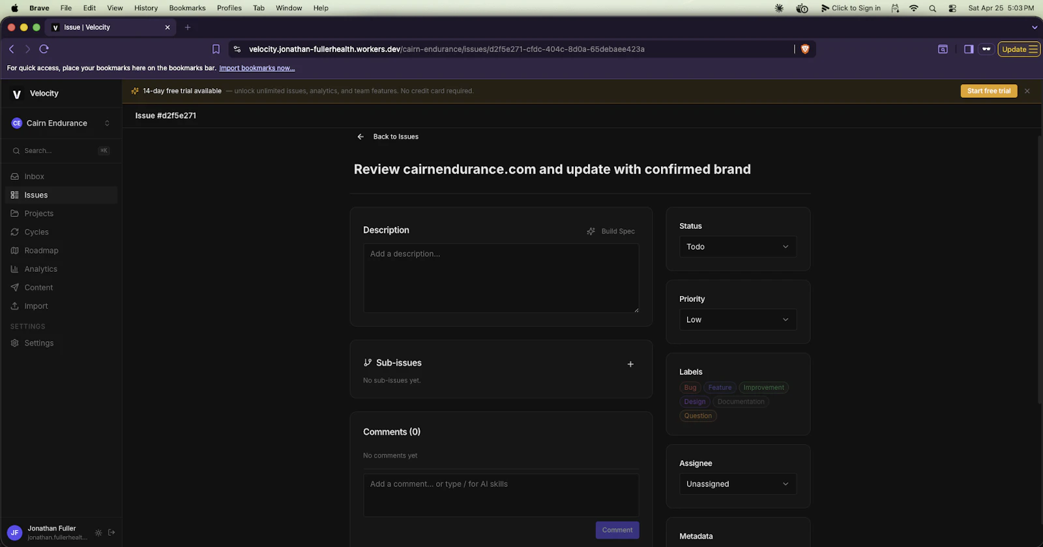This screenshot has height=547, width=1043.
Task: Open the tab search chevron in tab strip
Action: point(1035,27)
